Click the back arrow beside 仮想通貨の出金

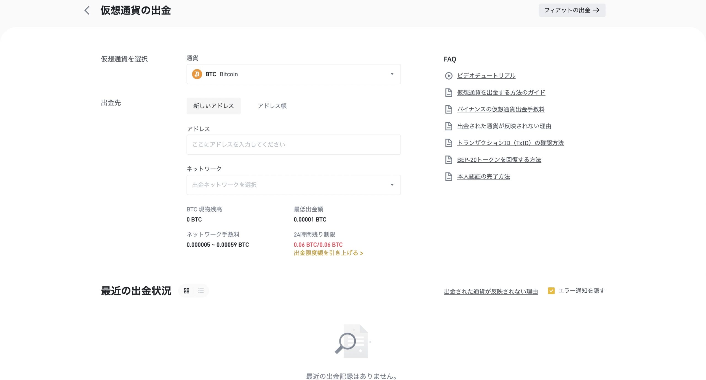pyautogui.click(x=87, y=10)
